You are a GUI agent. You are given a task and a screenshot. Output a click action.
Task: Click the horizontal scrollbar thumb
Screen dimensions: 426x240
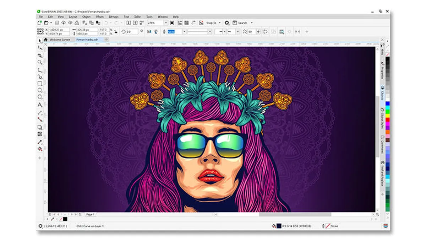[295, 214]
